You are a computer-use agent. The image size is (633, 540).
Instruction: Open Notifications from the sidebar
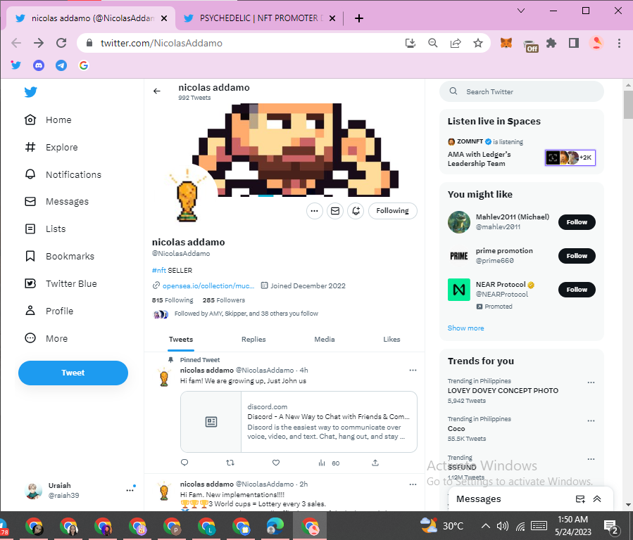pos(63,174)
